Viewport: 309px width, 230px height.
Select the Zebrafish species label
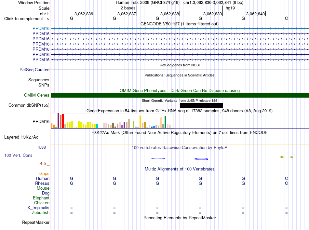[41, 213]
